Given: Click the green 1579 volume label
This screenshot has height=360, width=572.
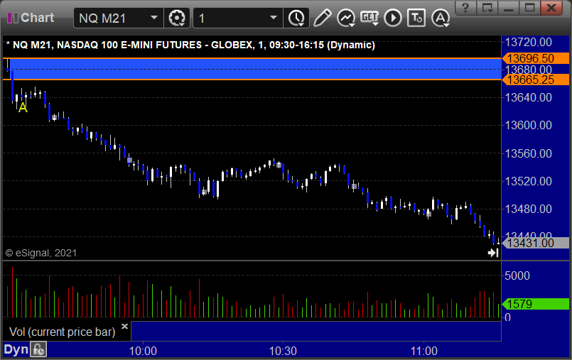Looking at the screenshot, I should [x=536, y=304].
